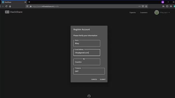Viewport: 175px width, 98px height.
Task: Open the GitHub icon in the footer
Action: click(x=89, y=96)
